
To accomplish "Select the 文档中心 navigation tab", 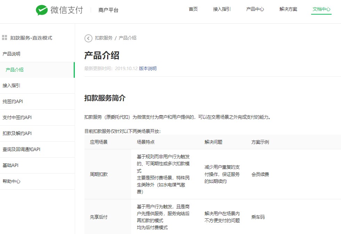I will (322, 9).
